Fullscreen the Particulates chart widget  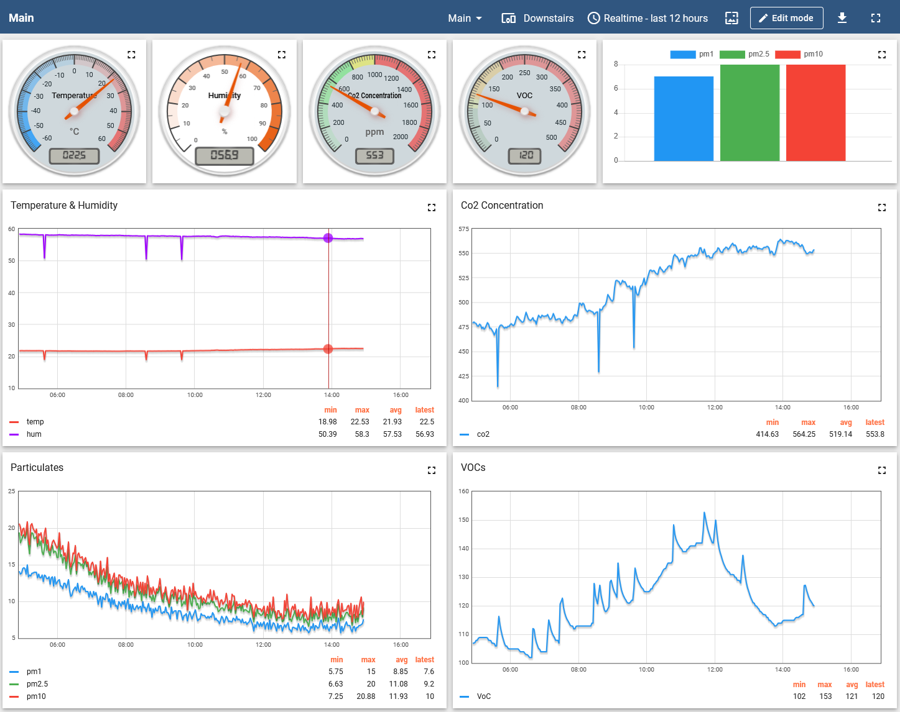(x=432, y=470)
